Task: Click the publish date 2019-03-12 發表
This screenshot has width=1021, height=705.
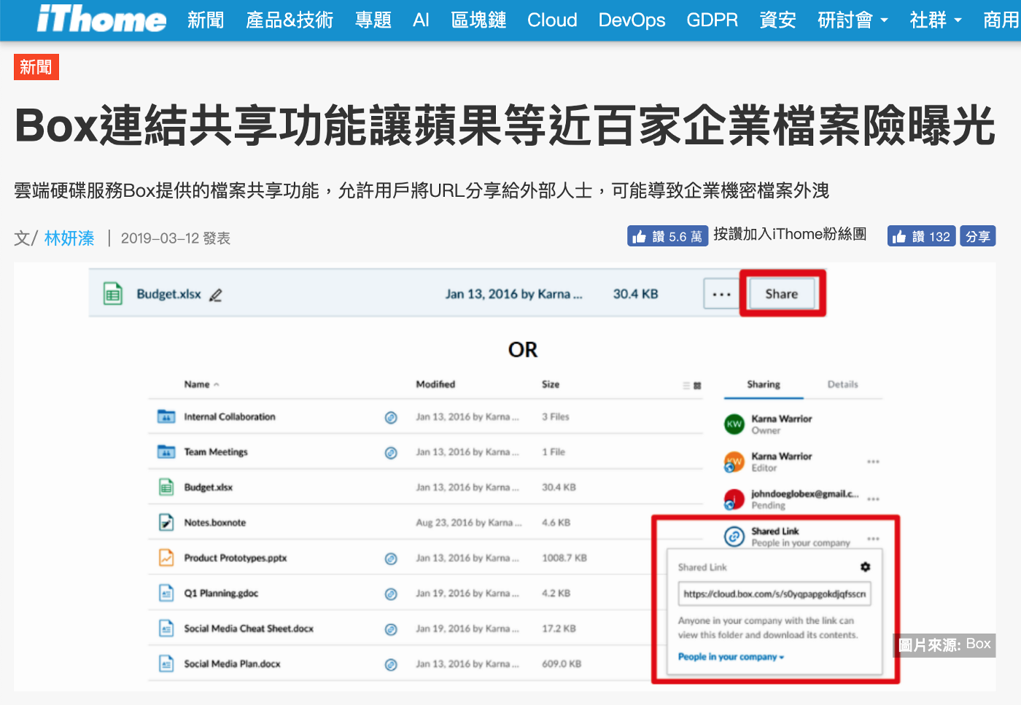Action: (175, 238)
